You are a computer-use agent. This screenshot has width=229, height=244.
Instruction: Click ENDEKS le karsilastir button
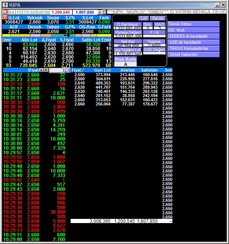point(194,36)
